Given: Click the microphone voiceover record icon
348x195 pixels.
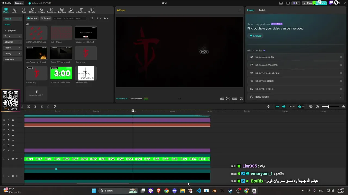Looking at the screenshot, I should point(268,106).
